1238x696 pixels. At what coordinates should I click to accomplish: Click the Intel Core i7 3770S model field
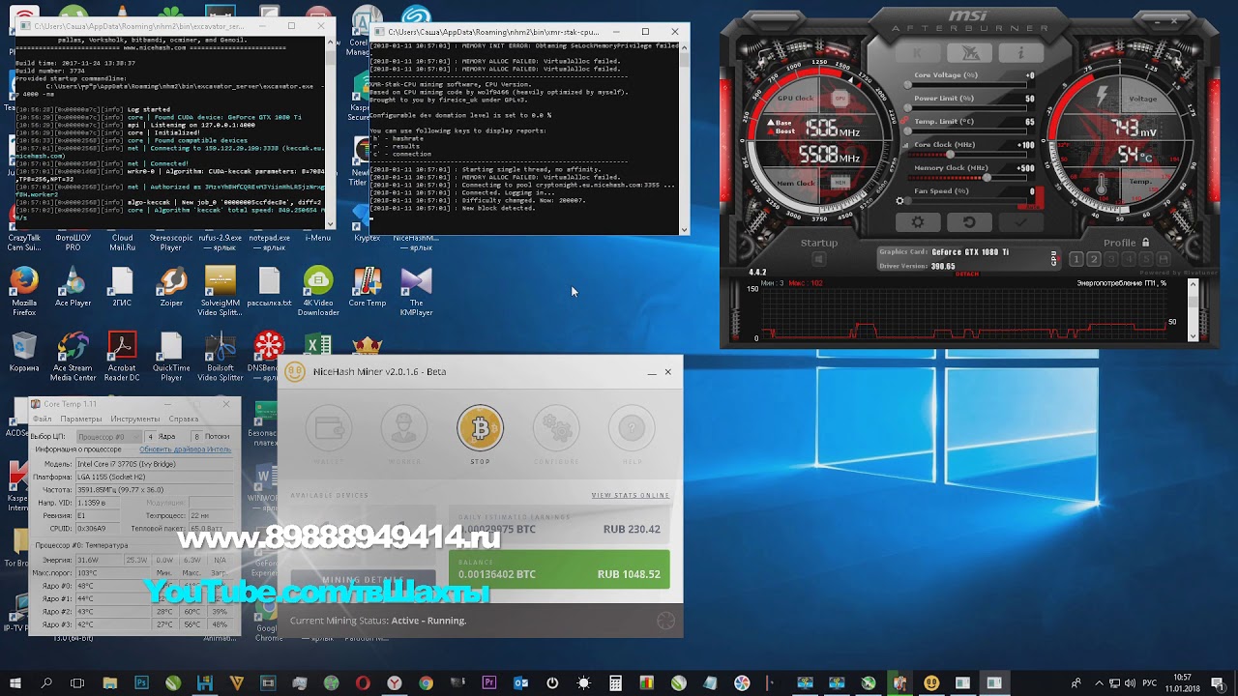point(153,464)
